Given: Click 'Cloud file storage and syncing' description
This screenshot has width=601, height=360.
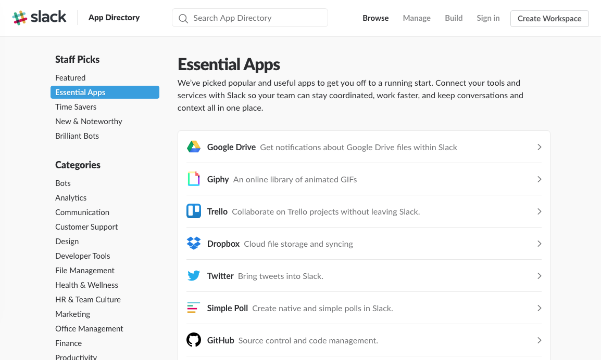Looking at the screenshot, I should 298,244.
